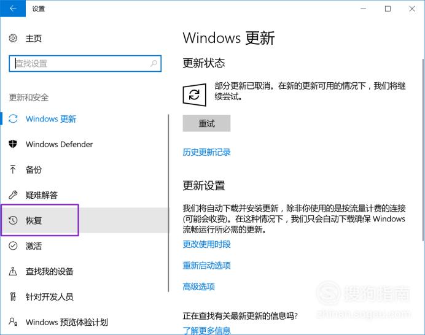Open Windows 预览体验计划 section

(x=67, y=322)
